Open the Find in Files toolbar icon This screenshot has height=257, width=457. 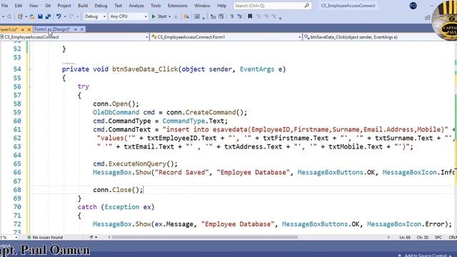(x=186, y=16)
